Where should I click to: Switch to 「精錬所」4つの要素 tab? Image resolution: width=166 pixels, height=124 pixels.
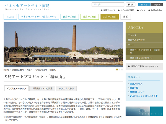tap(42, 88)
